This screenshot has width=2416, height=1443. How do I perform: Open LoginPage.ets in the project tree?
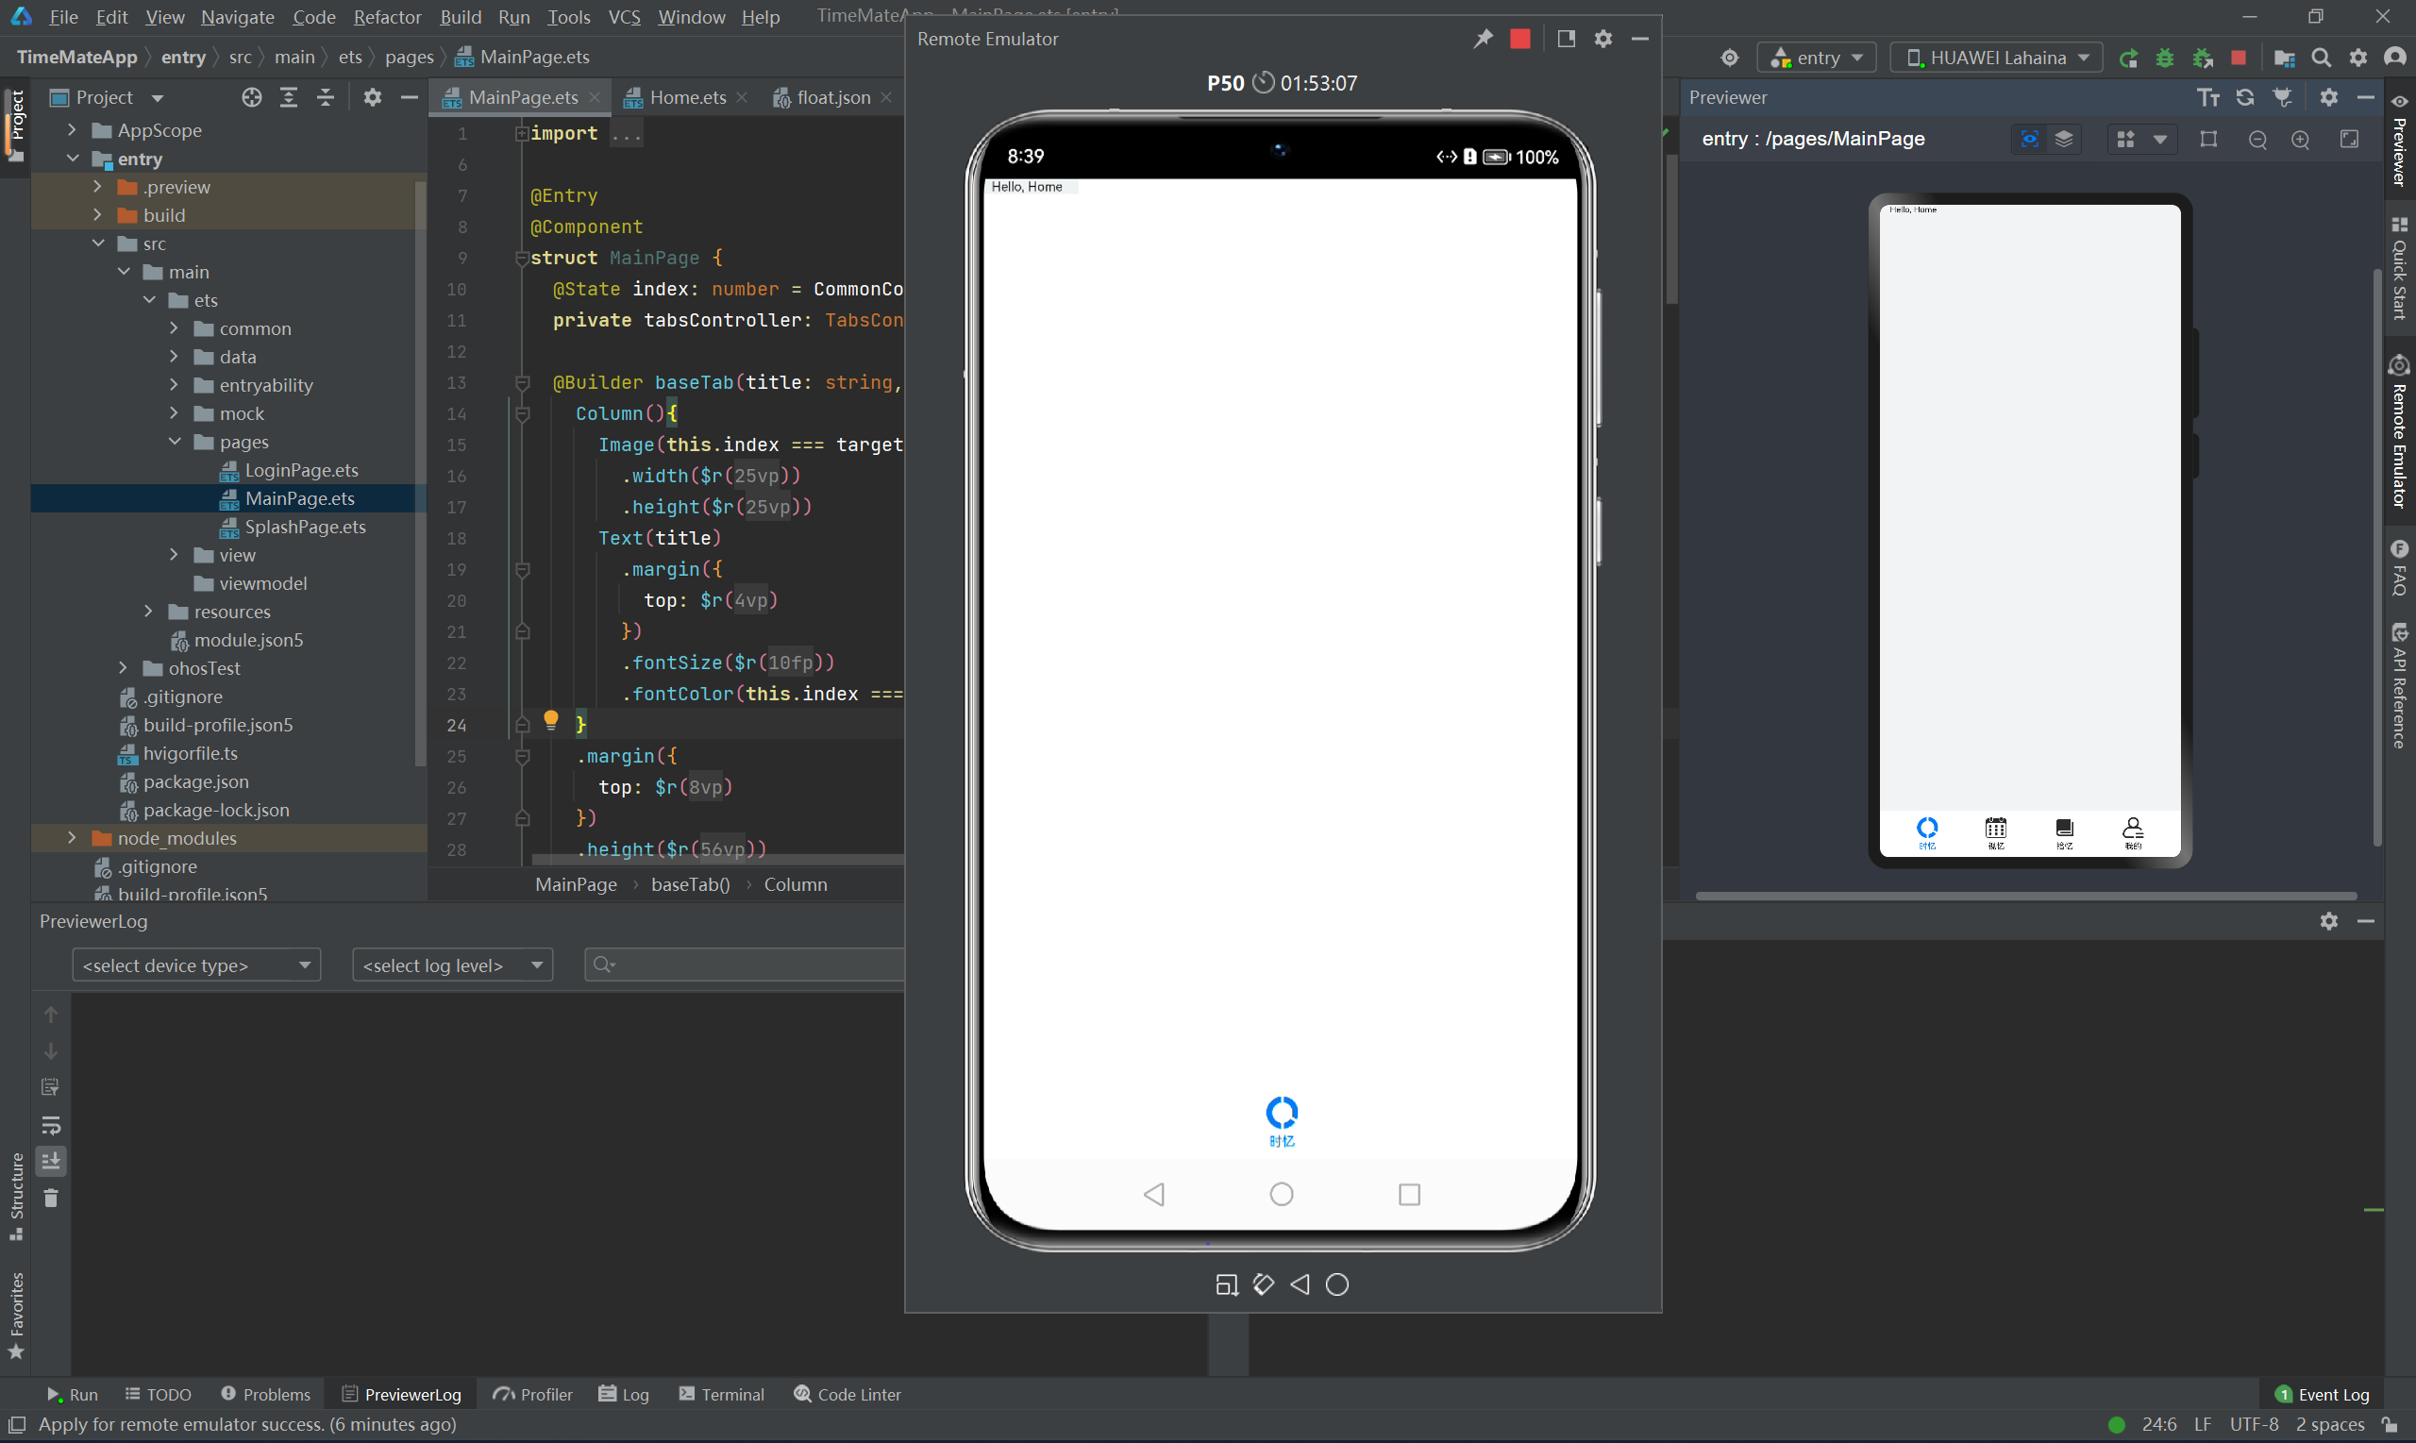(289, 470)
